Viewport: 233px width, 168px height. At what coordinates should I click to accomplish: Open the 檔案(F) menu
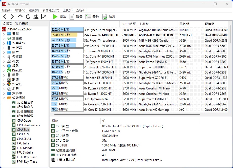7,10
